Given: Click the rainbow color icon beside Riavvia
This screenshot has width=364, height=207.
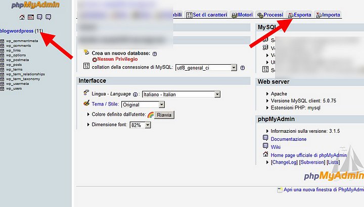Looking at the screenshot, I should tap(151, 115).
